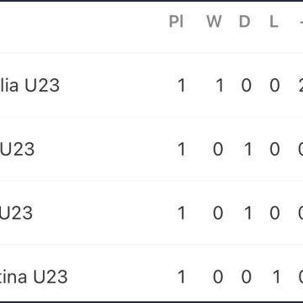The height and width of the screenshot is (303, 303).
Task: Click the played value in the "lia U23" row
Action: (x=182, y=85)
